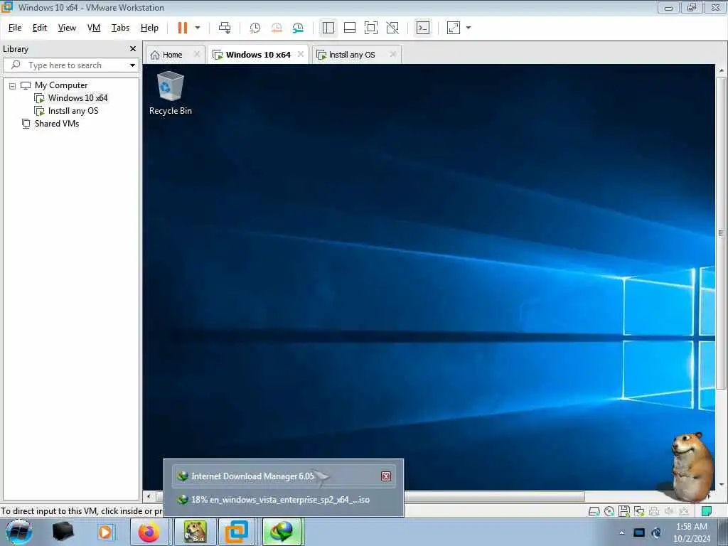The image size is (728, 546).
Task: Open the media player taskbar icon
Action: point(105,532)
